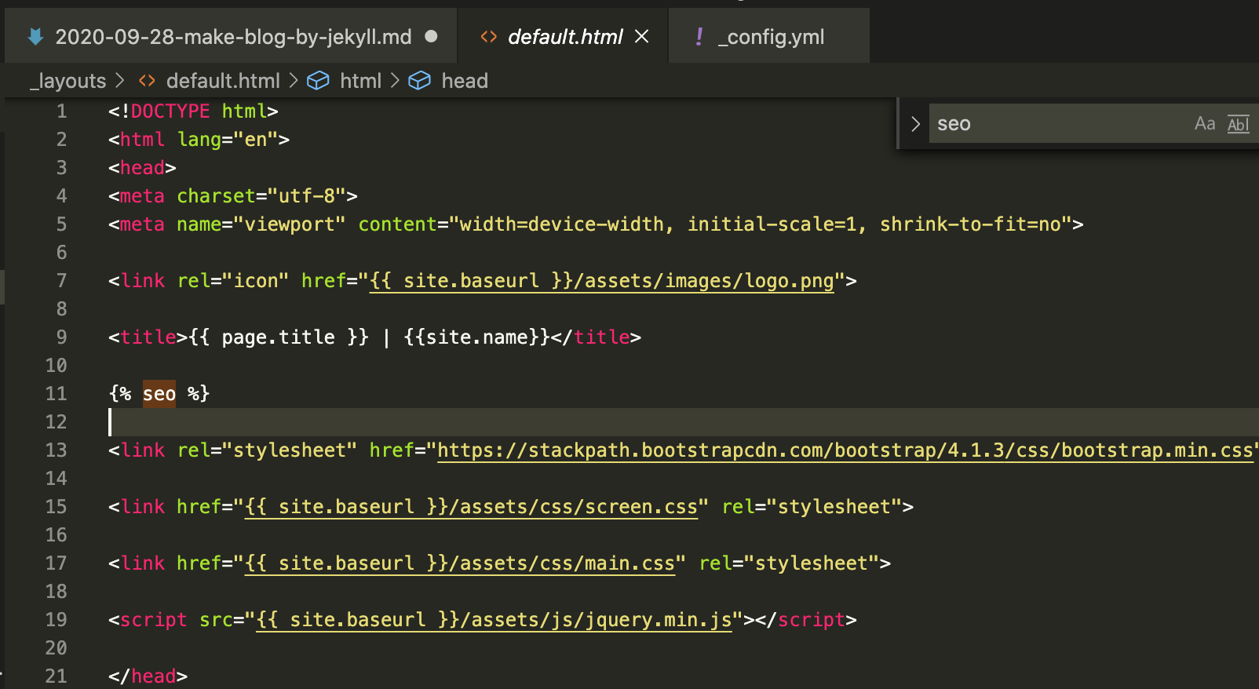Click charset="utf-8" on line 4
This screenshot has height=689, width=1259.
pos(261,196)
